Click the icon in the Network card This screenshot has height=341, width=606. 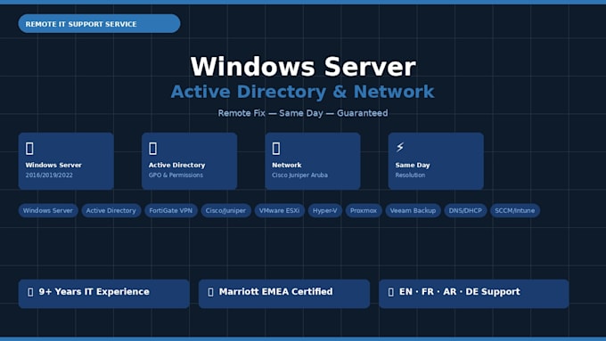pyautogui.click(x=276, y=149)
